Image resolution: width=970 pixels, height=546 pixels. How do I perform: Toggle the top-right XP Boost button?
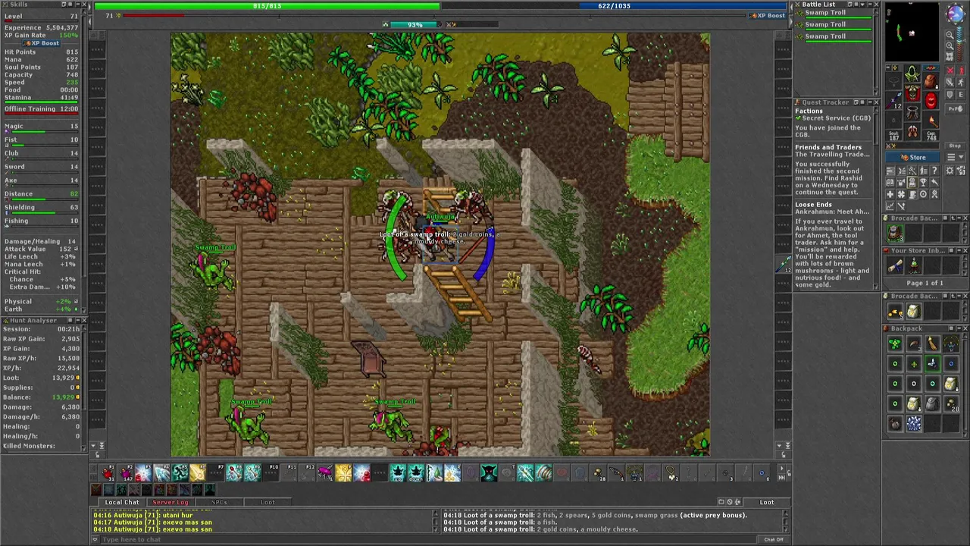[x=767, y=15]
